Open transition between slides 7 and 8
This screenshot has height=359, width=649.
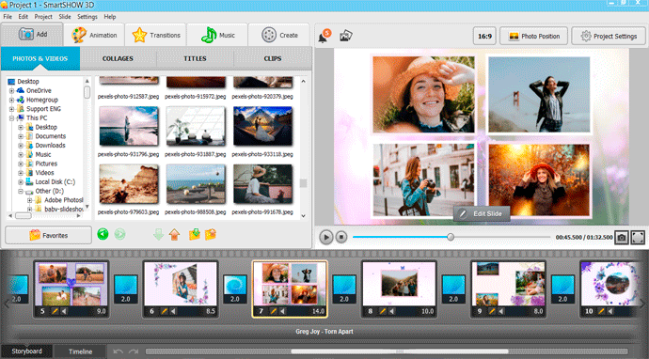pos(344,289)
